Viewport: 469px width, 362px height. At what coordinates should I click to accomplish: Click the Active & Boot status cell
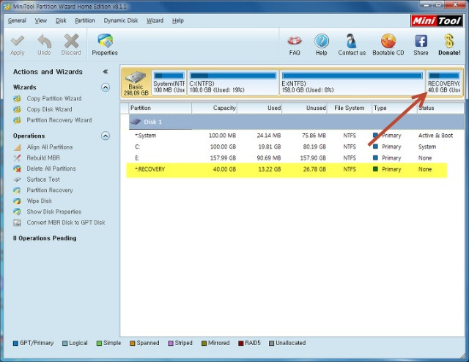[435, 136]
